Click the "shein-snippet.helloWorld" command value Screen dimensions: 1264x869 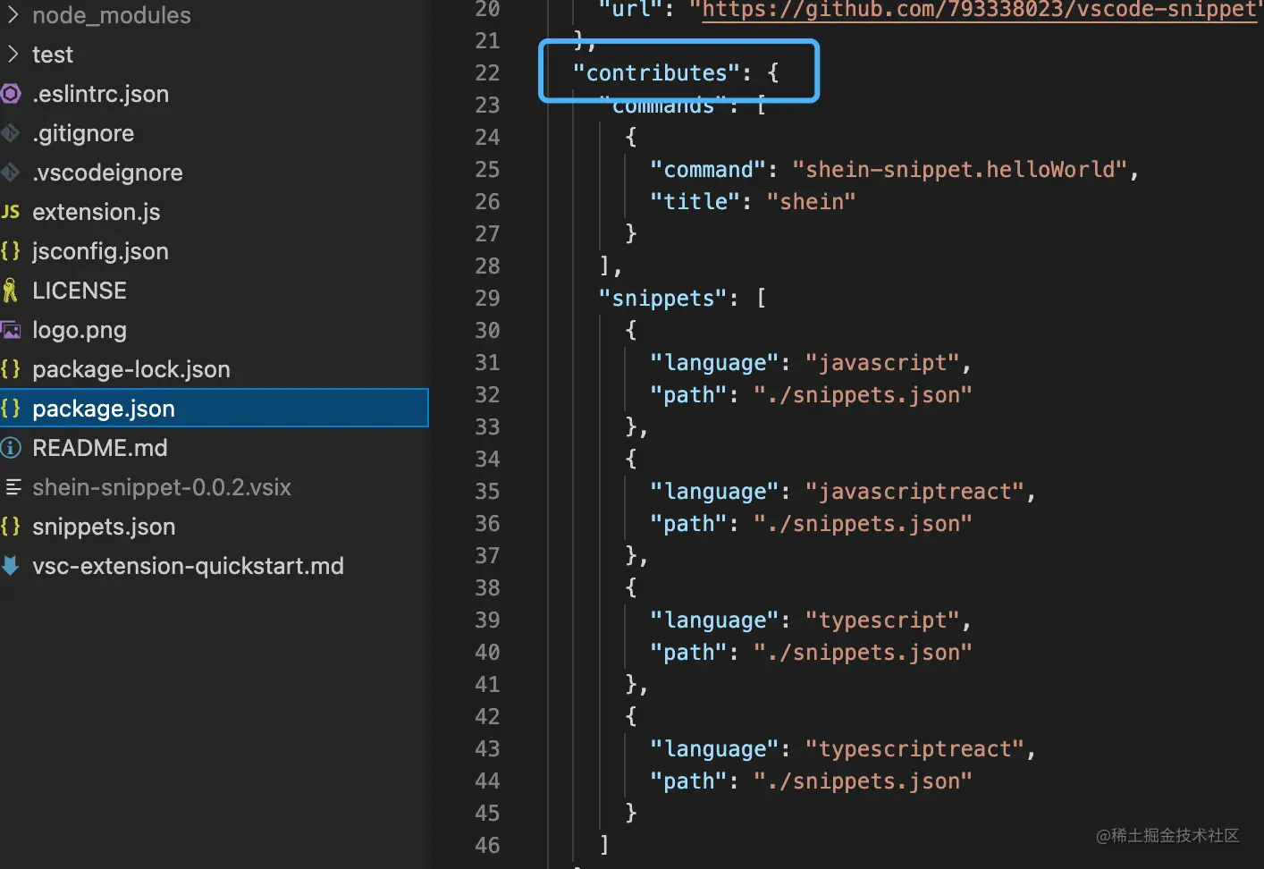tap(960, 169)
